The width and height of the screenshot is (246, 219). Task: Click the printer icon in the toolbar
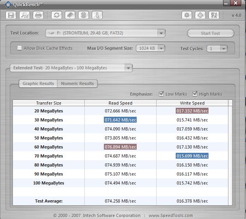(38, 15)
